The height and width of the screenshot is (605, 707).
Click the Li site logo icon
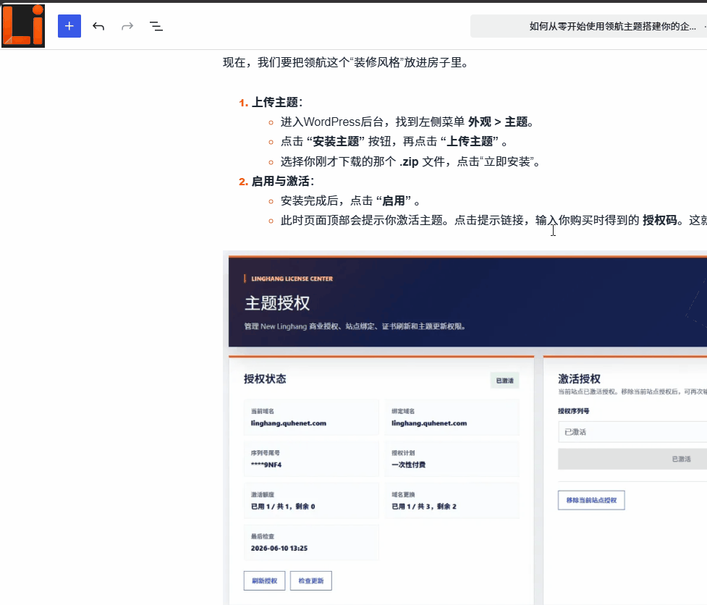(x=23, y=26)
